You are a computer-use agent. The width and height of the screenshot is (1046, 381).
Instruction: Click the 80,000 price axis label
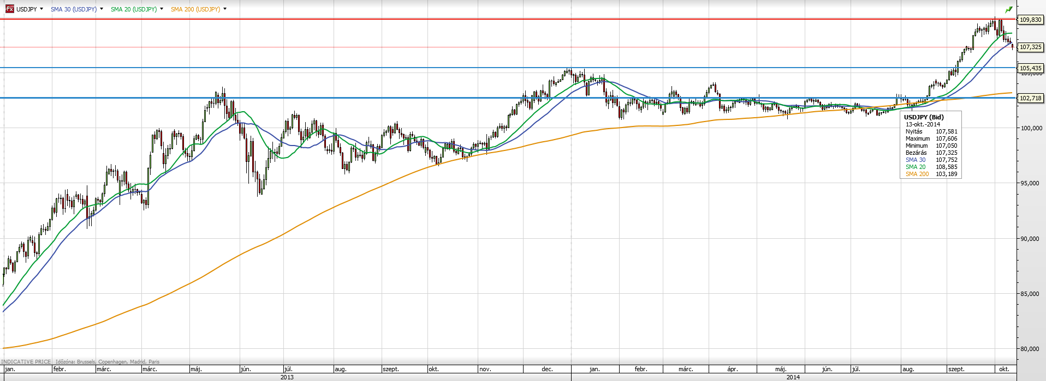tap(1030, 349)
